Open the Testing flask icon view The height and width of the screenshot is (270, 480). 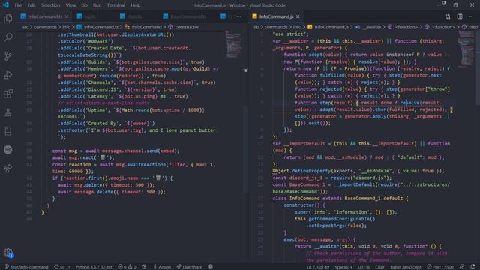[x=8, y=112]
